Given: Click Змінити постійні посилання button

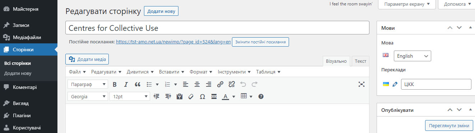Looking at the screenshot, I should coord(260,42).
